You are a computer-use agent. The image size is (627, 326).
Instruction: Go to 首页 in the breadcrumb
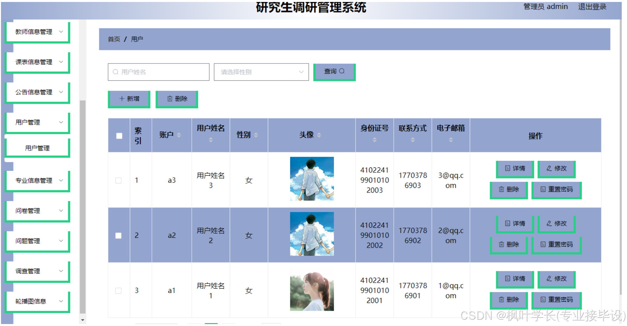114,39
